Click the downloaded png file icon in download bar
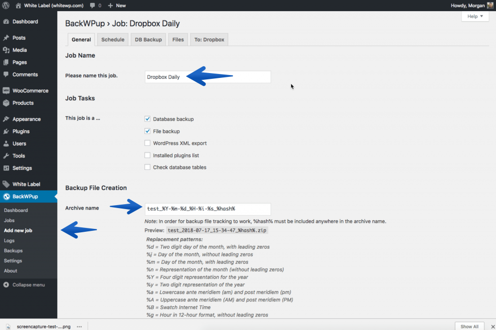496x330 pixels. 8,327
